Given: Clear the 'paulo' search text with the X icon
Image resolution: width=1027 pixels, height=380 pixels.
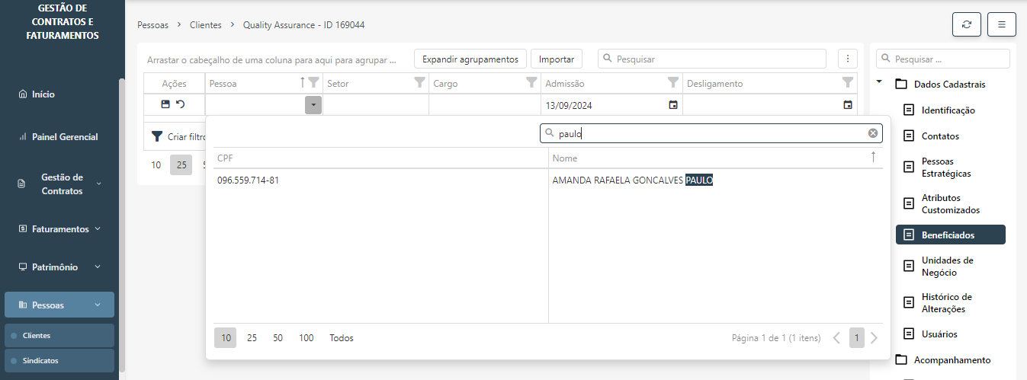Looking at the screenshot, I should click(873, 133).
